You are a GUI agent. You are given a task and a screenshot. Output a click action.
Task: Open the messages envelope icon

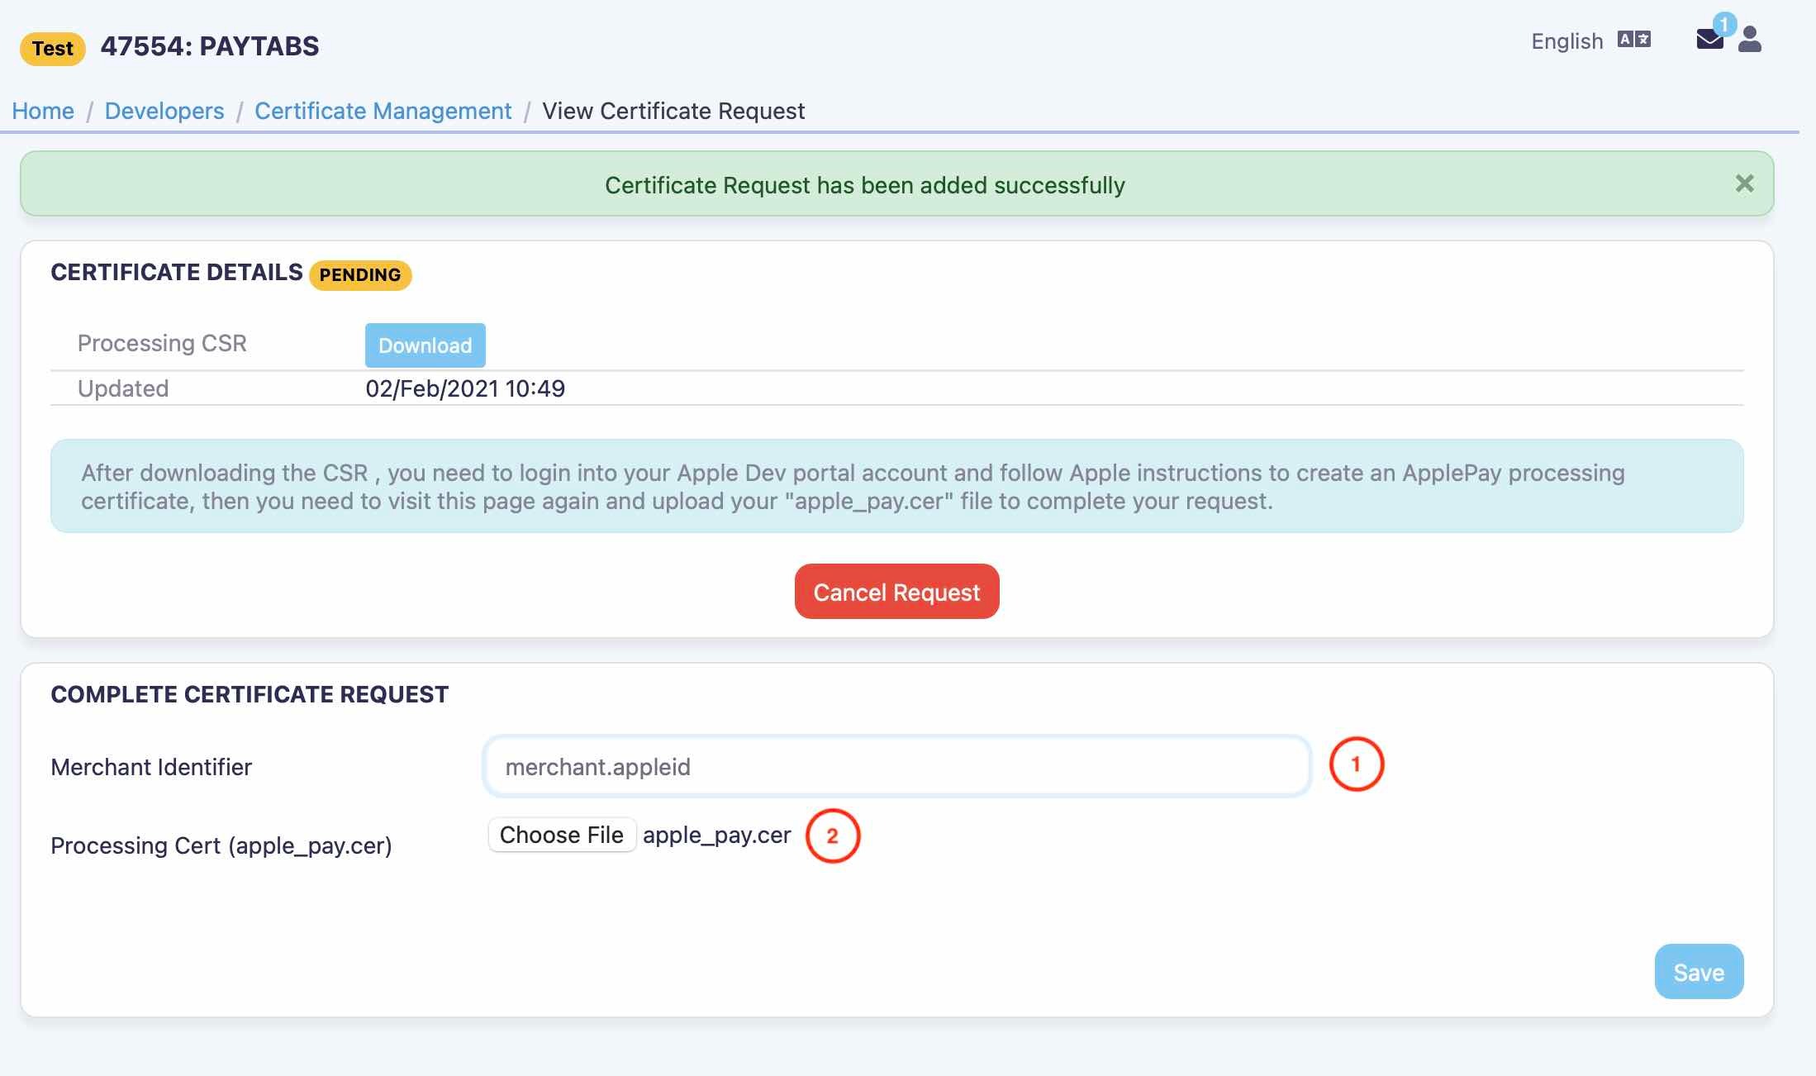tap(1709, 40)
